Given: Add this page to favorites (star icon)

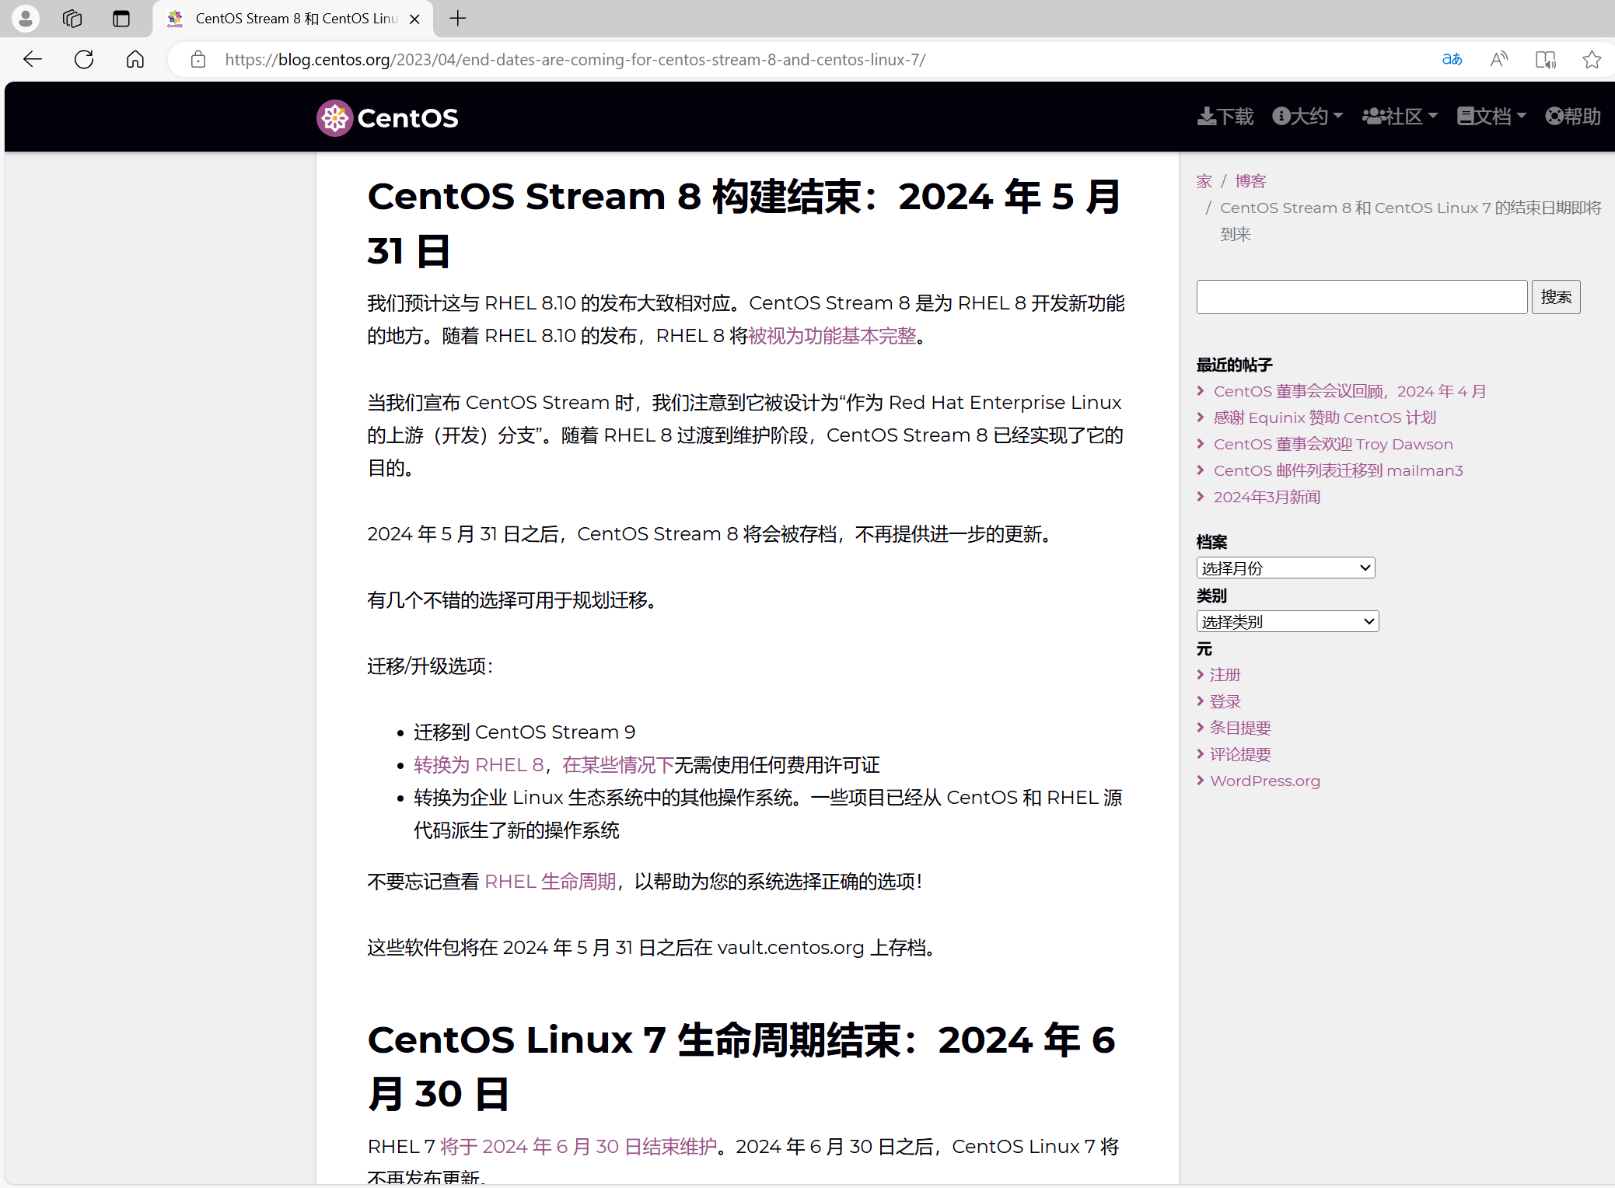Looking at the screenshot, I should 1592,59.
